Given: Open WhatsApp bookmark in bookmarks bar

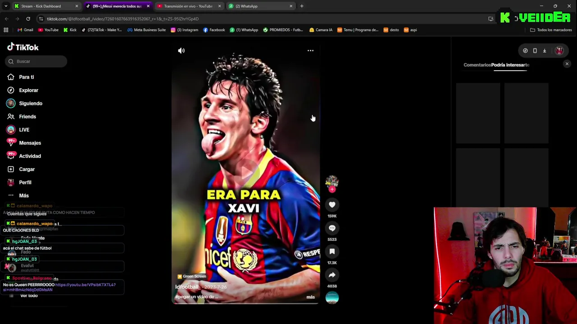Looking at the screenshot, I should (244, 30).
